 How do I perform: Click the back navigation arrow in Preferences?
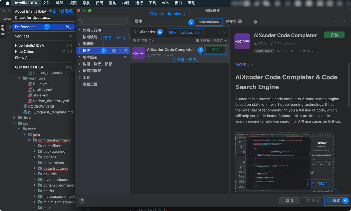tap(336, 21)
